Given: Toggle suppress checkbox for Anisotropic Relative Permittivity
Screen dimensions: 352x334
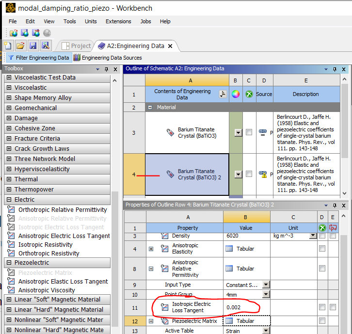Looking at the screenshot, I should coord(322,268).
